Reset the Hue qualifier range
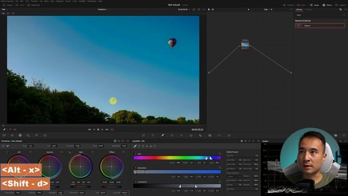The image size is (348, 196). (220, 154)
